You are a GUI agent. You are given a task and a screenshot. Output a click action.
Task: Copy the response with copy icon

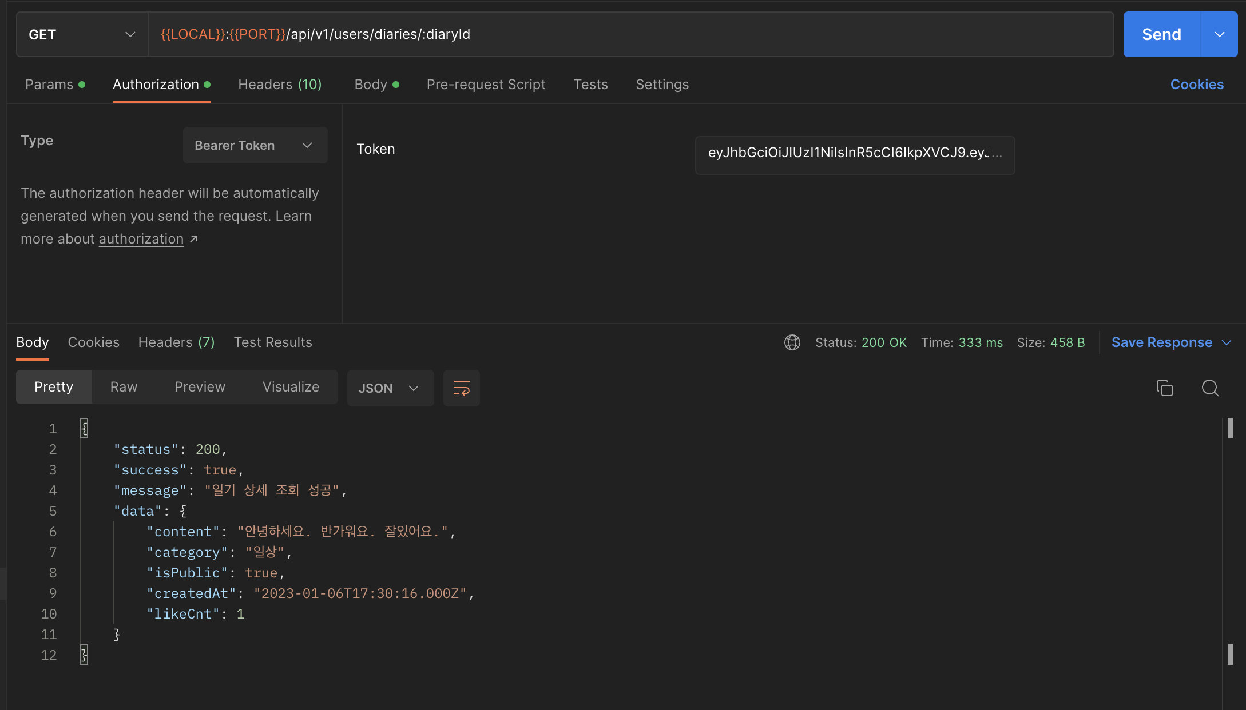[x=1164, y=388]
